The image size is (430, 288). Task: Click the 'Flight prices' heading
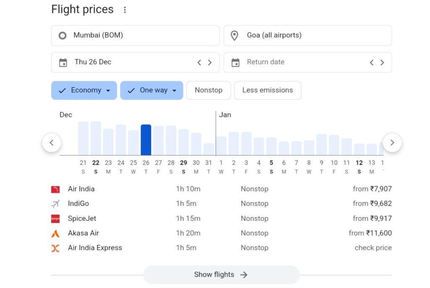[x=82, y=10]
